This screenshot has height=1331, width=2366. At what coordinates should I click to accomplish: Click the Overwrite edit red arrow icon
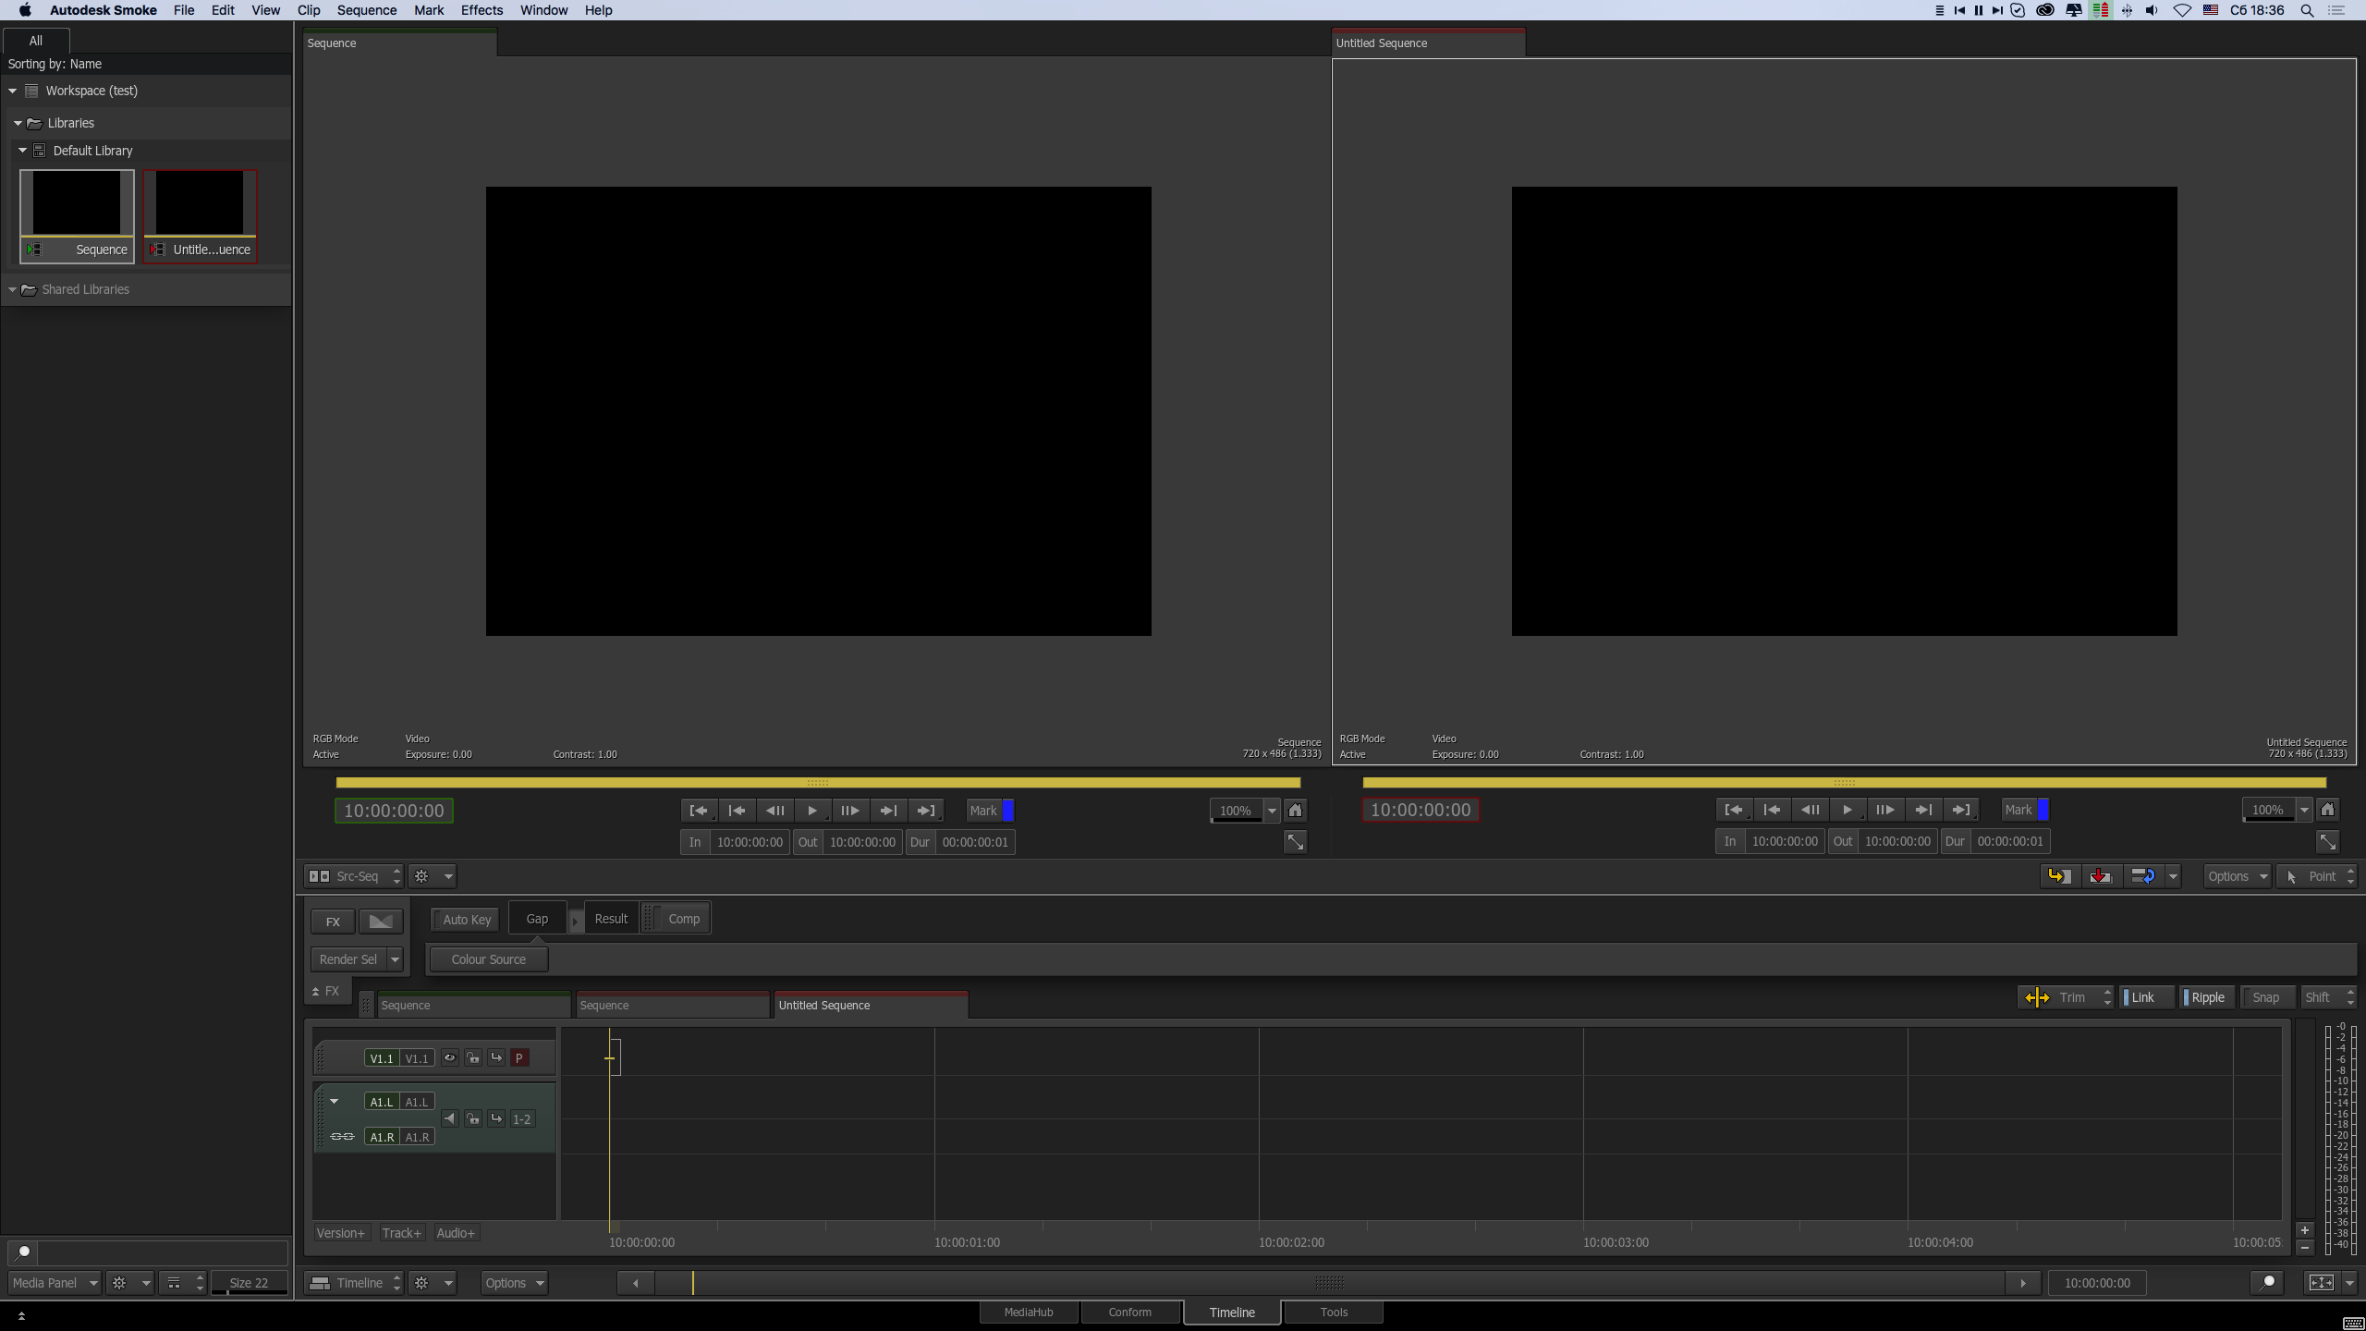click(2100, 876)
